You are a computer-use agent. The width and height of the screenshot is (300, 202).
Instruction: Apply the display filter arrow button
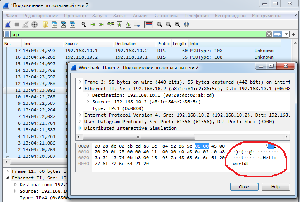point(278,34)
